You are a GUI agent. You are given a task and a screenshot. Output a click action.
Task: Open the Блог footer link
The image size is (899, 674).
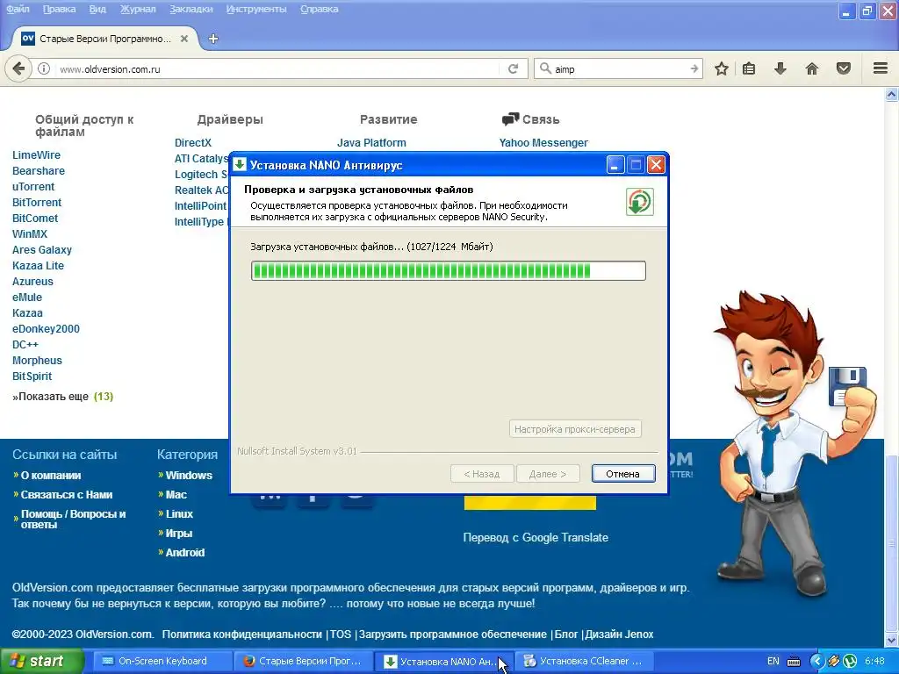pyautogui.click(x=566, y=635)
